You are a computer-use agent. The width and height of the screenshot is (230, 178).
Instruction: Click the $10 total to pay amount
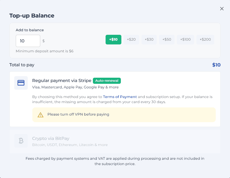coord(216,65)
